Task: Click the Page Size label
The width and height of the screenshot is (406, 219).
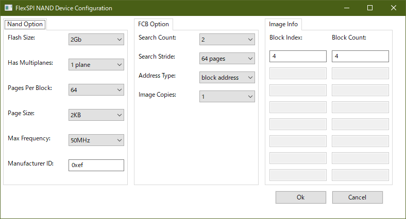Action: (x=21, y=113)
